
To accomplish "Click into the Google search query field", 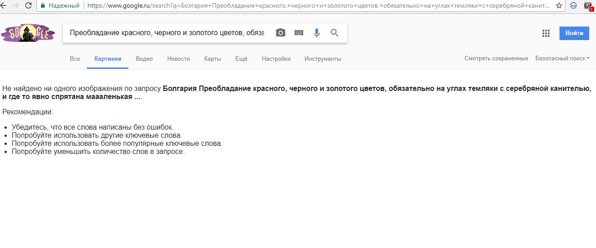I will click(x=167, y=33).
